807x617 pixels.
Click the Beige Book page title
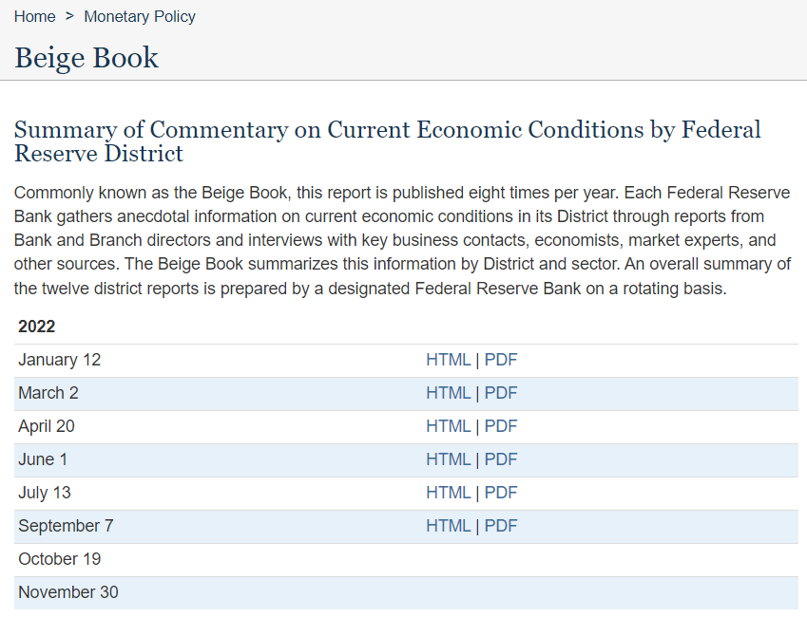pyautogui.click(x=86, y=58)
